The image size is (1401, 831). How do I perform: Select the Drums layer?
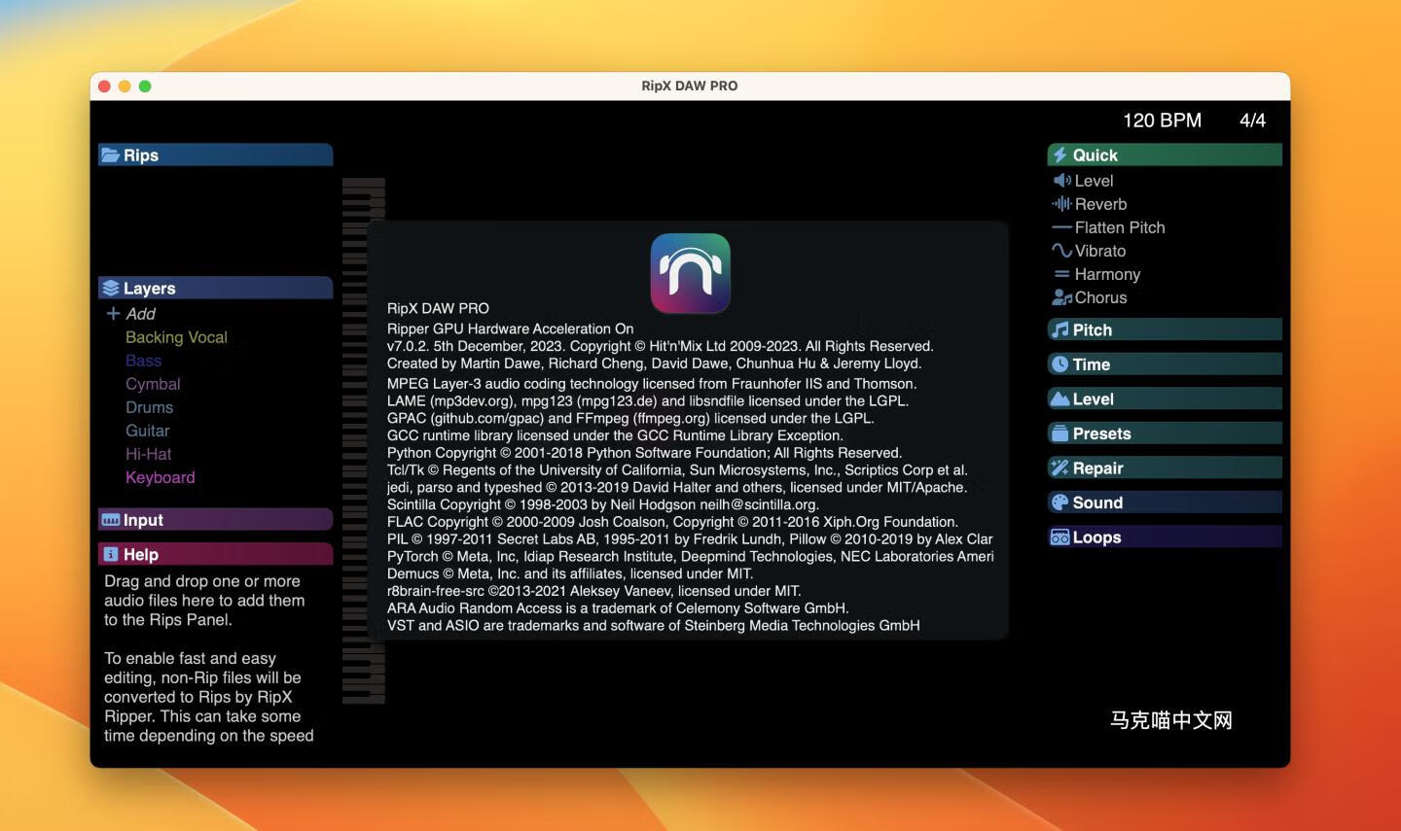(x=149, y=407)
